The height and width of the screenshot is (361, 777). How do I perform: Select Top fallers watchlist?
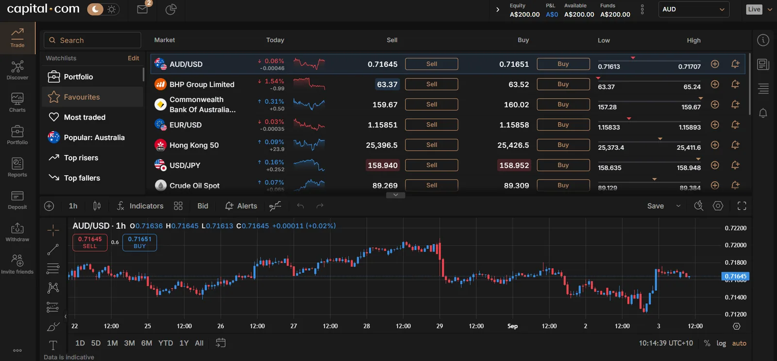pos(92,178)
